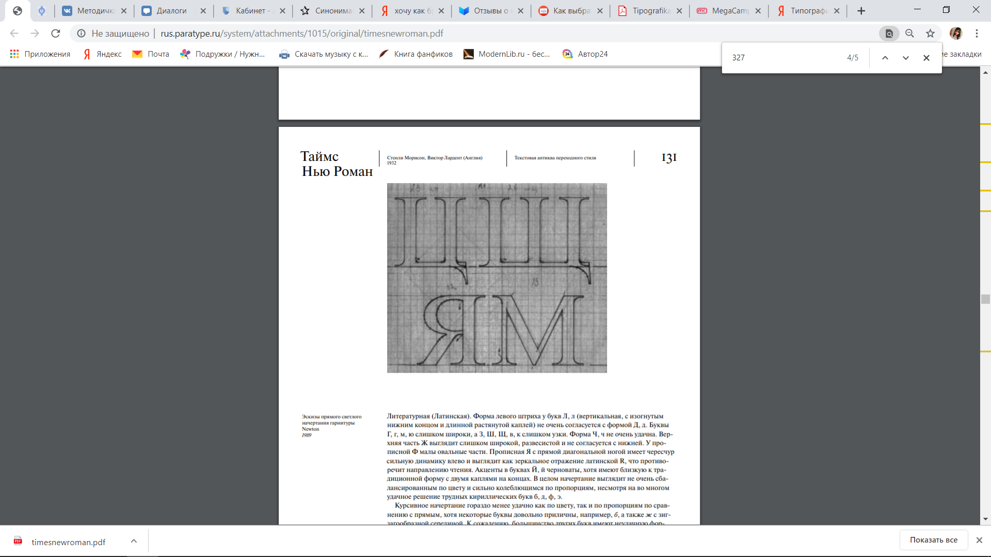This screenshot has width=991, height=557.
Task: Click the scrollbar down arrow
Action: (x=985, y=519)
